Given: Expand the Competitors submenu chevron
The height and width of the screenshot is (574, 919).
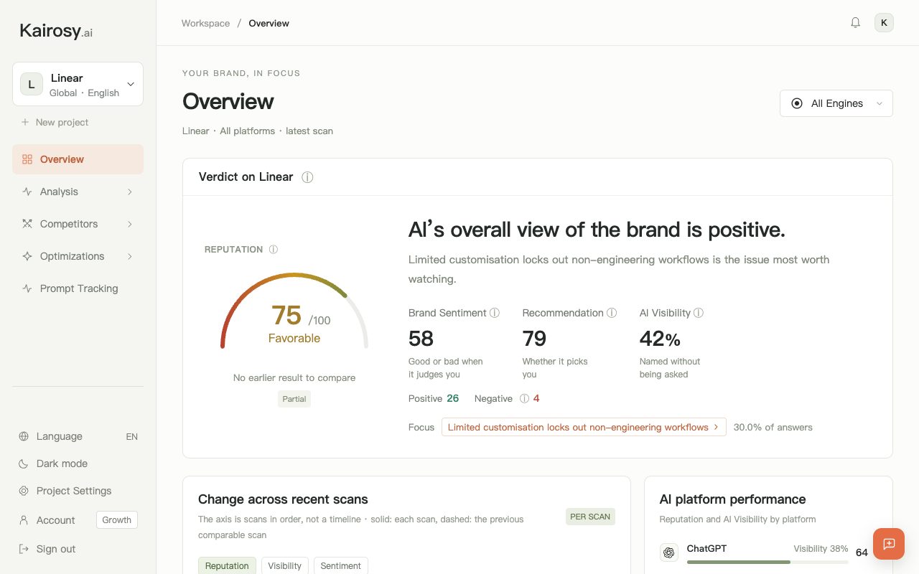Looking at the screenshot, I should (130, 224).
